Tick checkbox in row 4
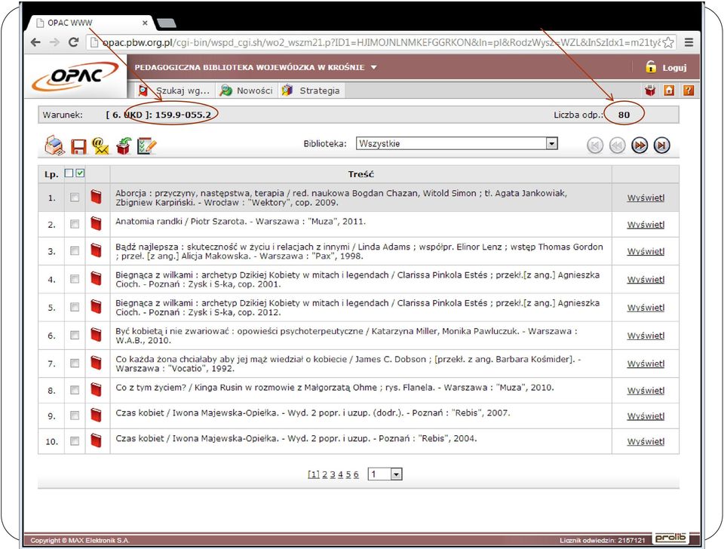The height and width of the screenshot is (549, 724). [75, 279]
